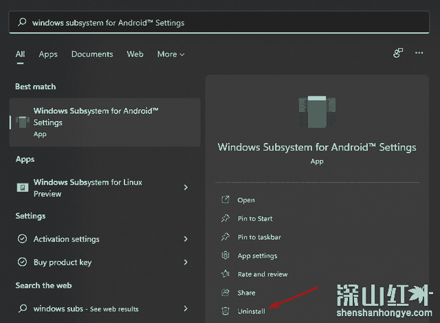The width and height of the screenshot is (440, 323).
Task: Click Open in the app actions
Action: (246, 200)
